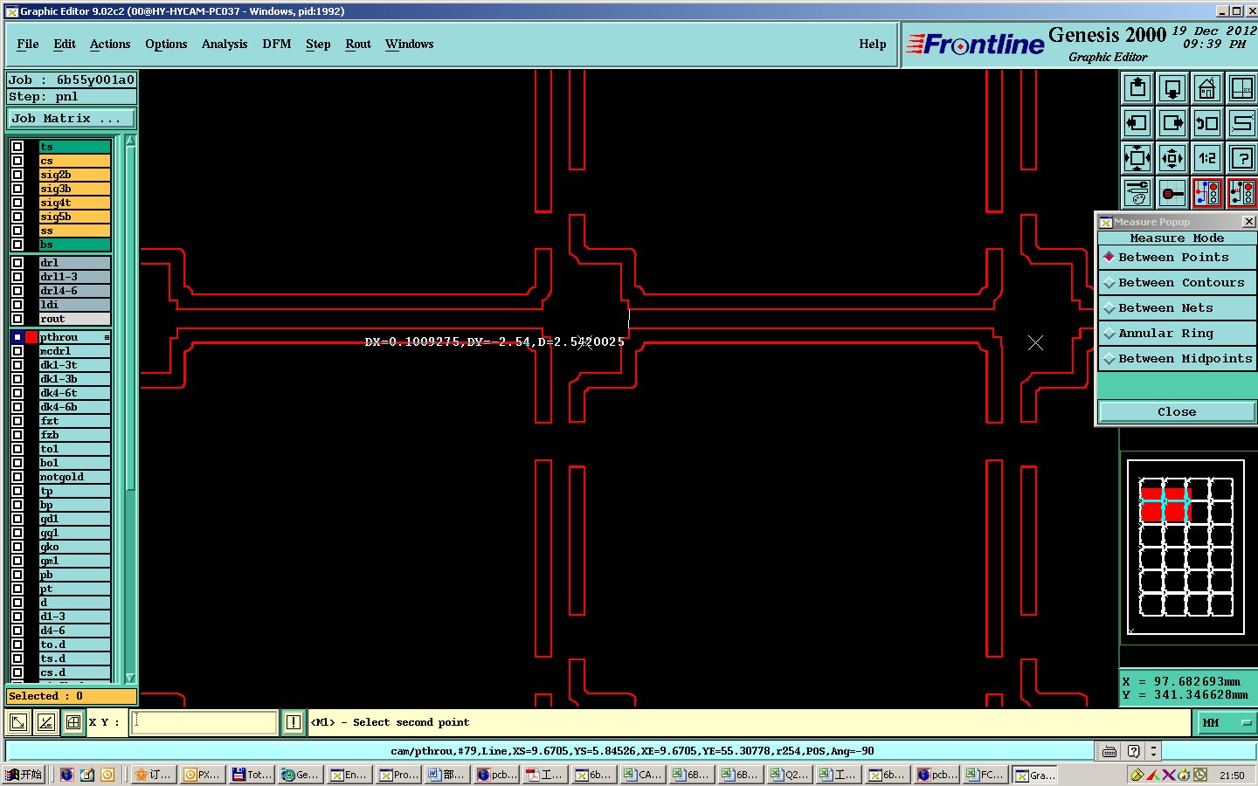Click the help question icon in status bar

pos(1133,751)
